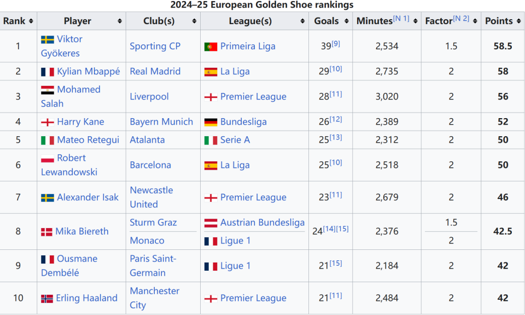The width and height of the screenshot is (525, 315).
Task: Open the Bayern Munich club link
Action: point(161,122)
